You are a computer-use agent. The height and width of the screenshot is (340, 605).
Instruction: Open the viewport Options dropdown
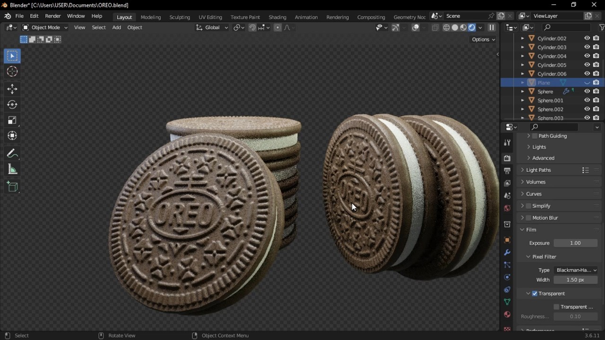pos(484,39)
